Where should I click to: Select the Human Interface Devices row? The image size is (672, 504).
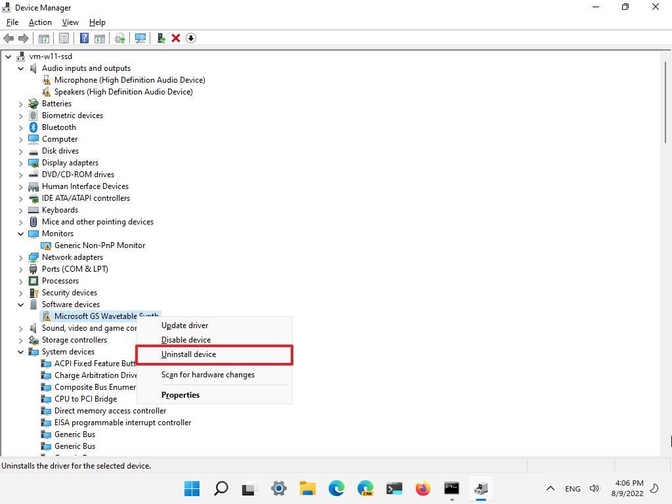click(85, 186)
